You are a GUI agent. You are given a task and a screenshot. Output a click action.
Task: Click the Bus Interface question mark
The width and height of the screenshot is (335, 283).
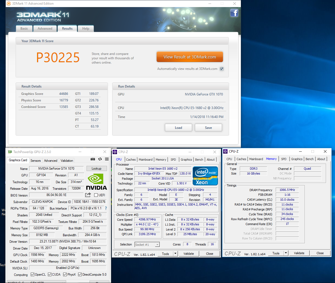[106, 208]
